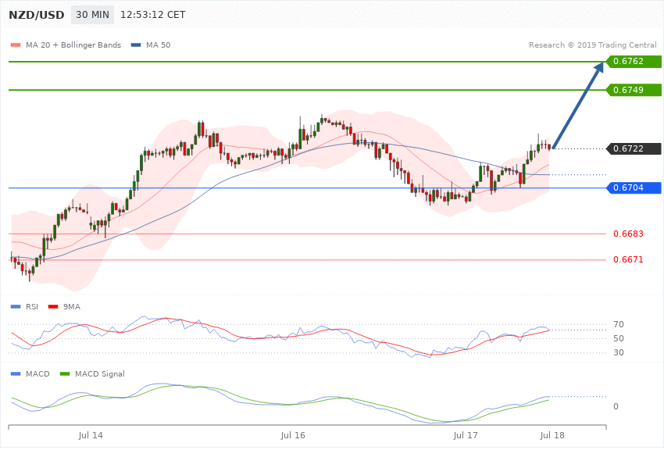Click the 0.6749 green resistance price tag
The width and height of the screenshot is (664, 450).
coord(634,90)
